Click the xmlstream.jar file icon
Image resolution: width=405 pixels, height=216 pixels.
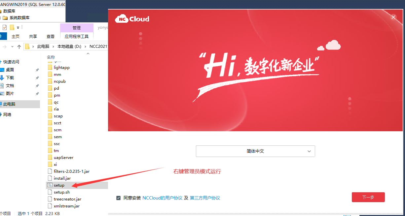(x=50, y=206)
